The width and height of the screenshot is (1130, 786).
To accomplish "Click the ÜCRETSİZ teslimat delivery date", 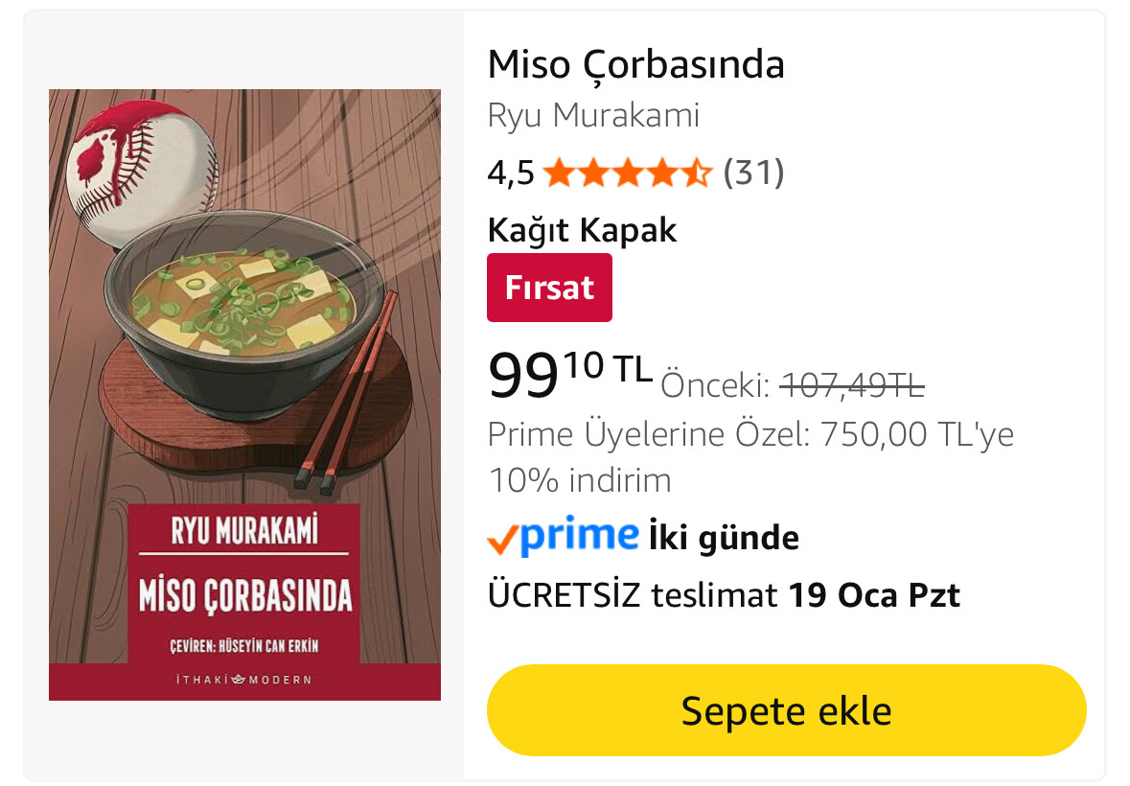I will (724, 595).
